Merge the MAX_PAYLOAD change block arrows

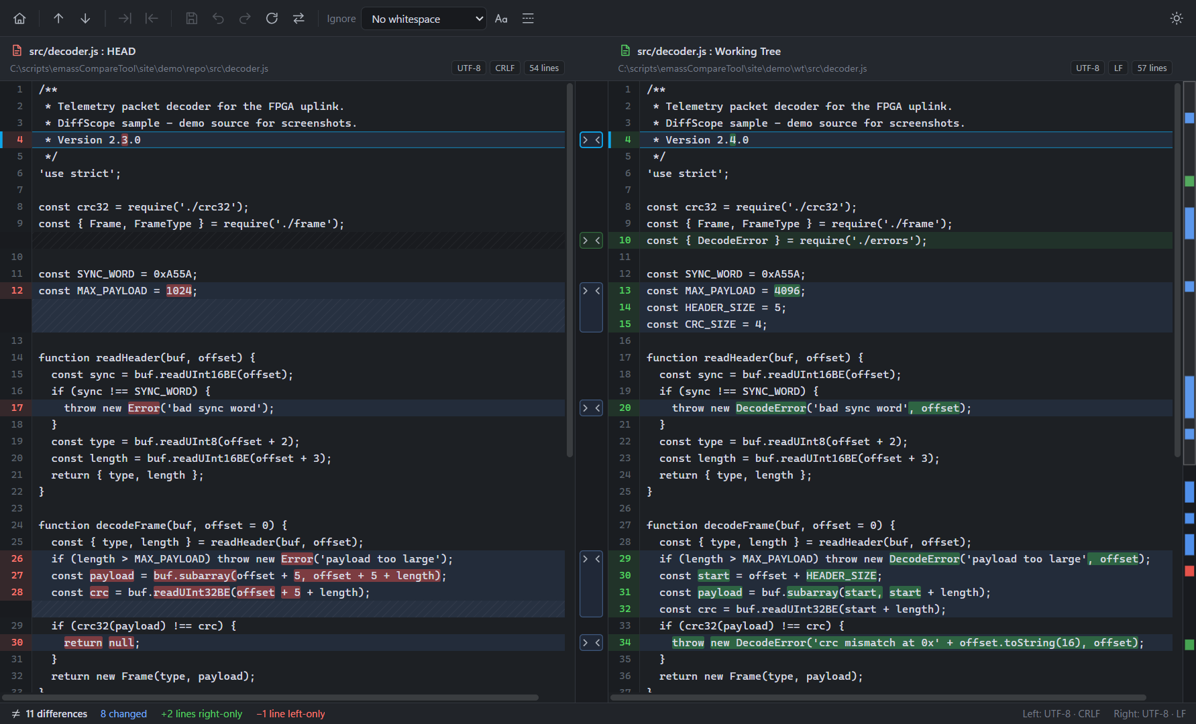(591, 308)
